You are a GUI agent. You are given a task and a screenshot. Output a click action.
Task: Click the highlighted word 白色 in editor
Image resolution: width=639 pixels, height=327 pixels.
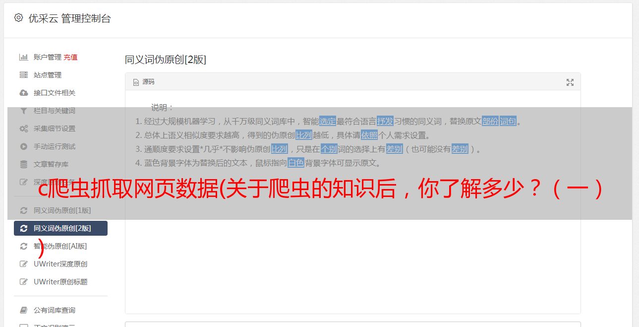295,163
